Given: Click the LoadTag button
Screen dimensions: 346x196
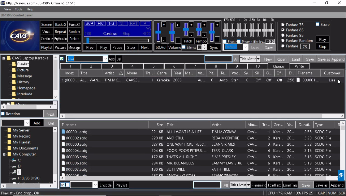Looking at the screenshot, I should coord(290,185).
